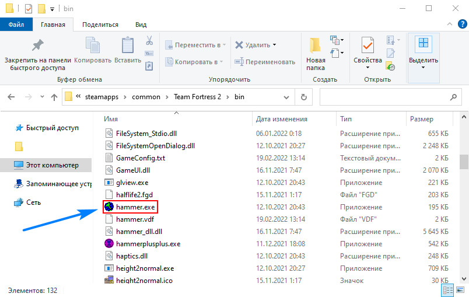Click the History icon in Open group

pyautogui.click(x=390, y=66)
